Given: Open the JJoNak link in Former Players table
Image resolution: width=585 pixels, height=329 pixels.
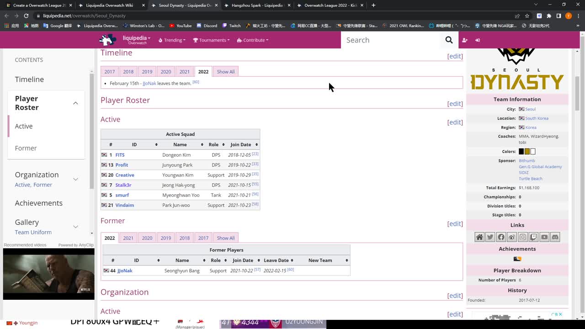Looking at the screenshot, I should coord(125,271).
